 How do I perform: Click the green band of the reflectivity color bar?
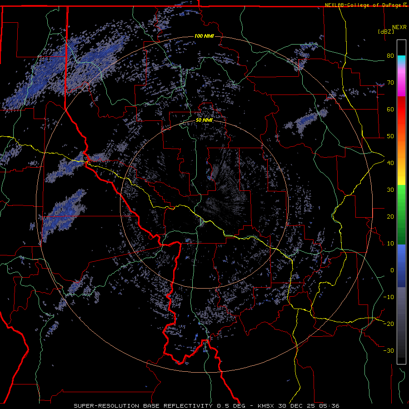pos(401,214)
